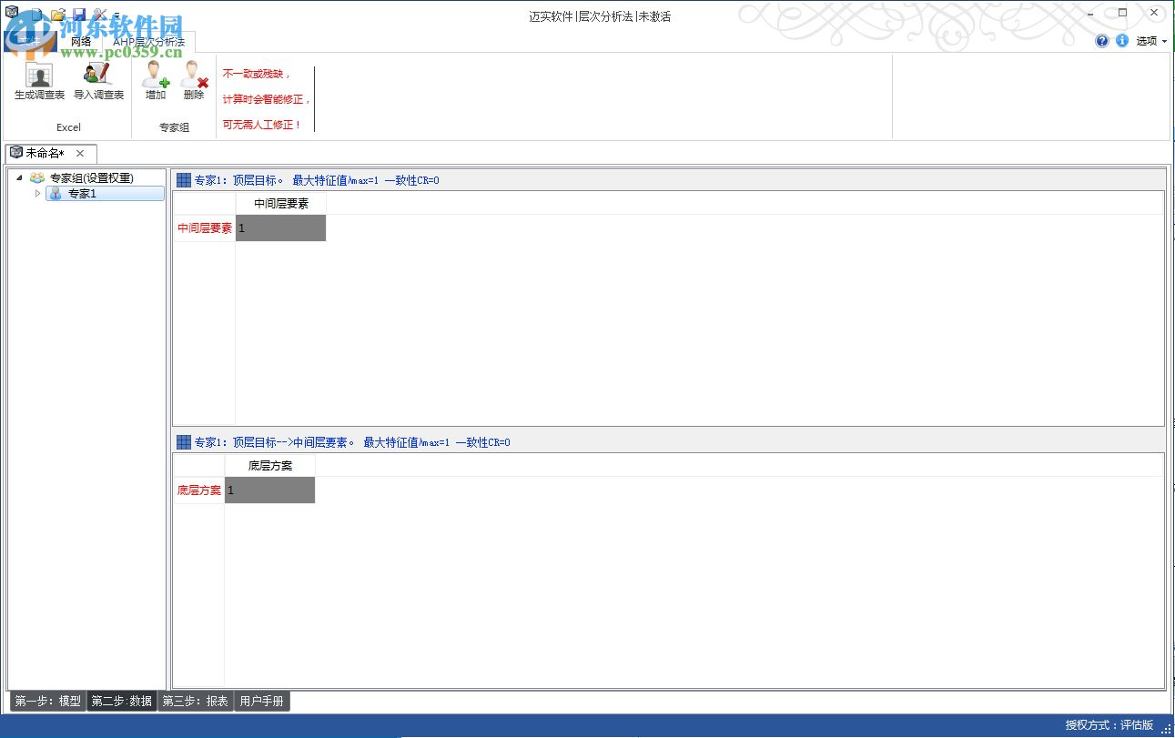Remove an expert with the 删除 button
Viewport: 1175px width, 738px height.
coord(194,82)
